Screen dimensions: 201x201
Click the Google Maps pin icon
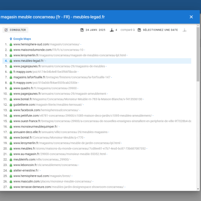tap(11, 39)
